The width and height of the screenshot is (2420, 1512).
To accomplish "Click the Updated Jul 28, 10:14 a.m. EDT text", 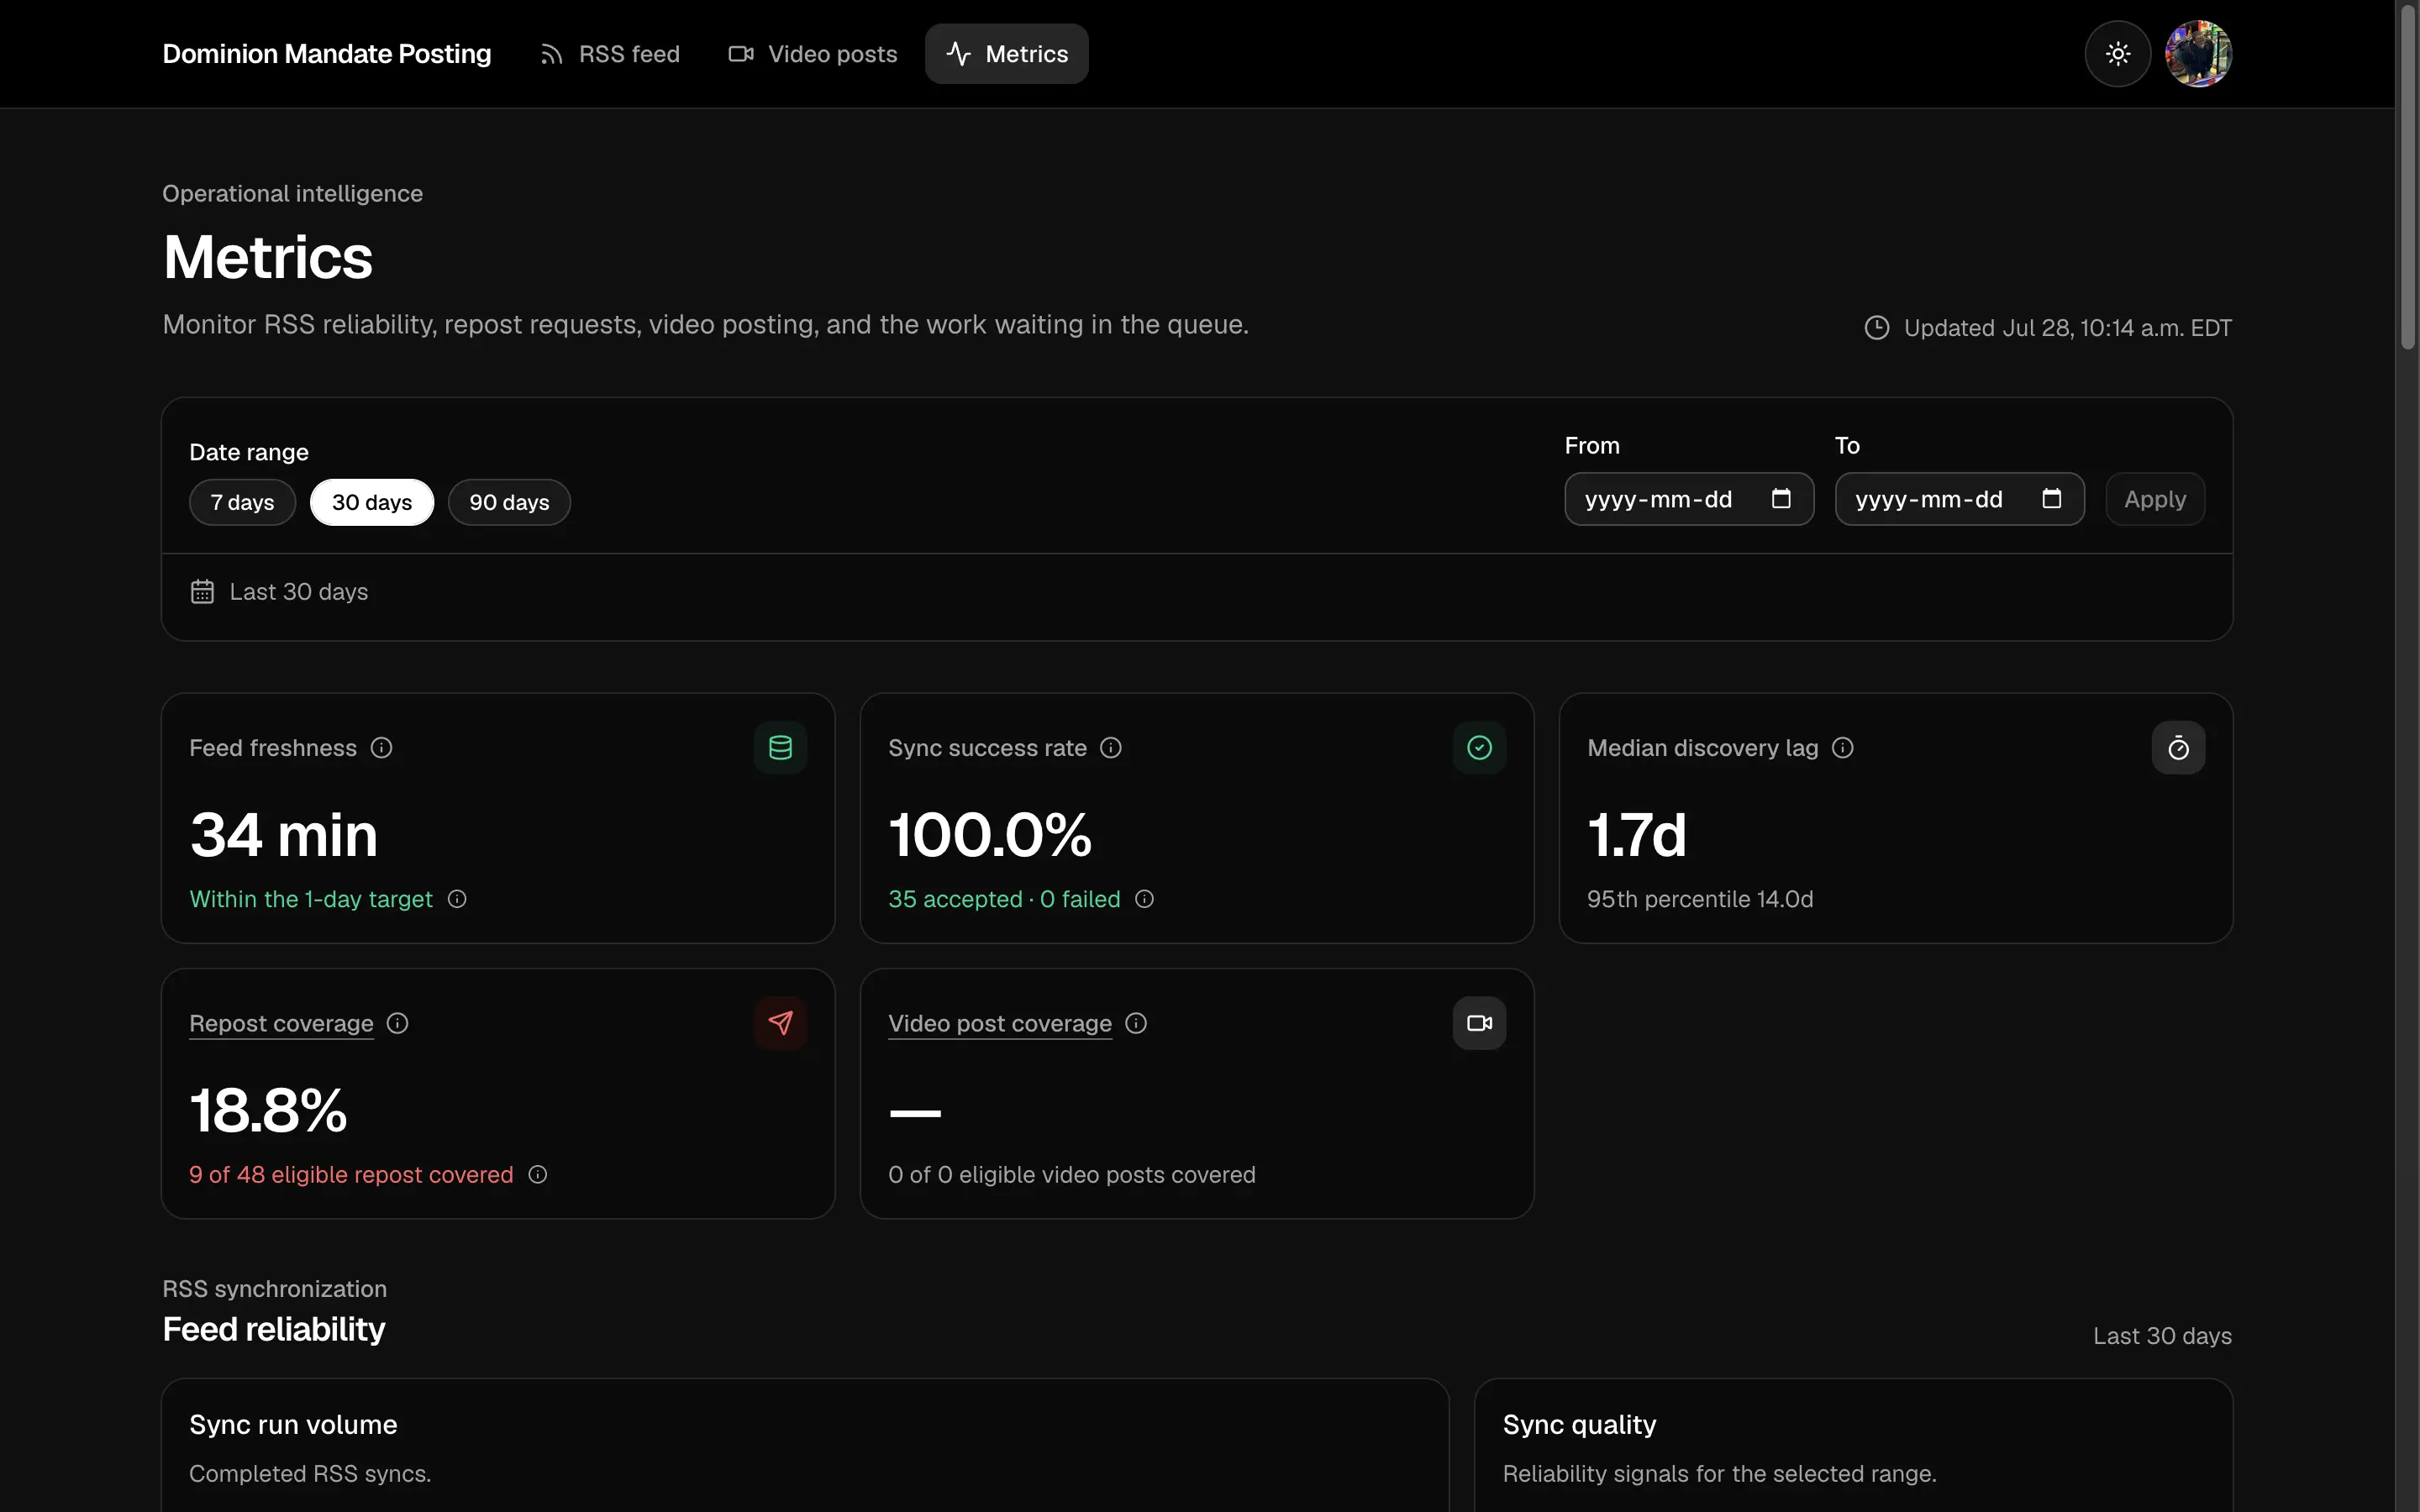I will [2067, 328].
